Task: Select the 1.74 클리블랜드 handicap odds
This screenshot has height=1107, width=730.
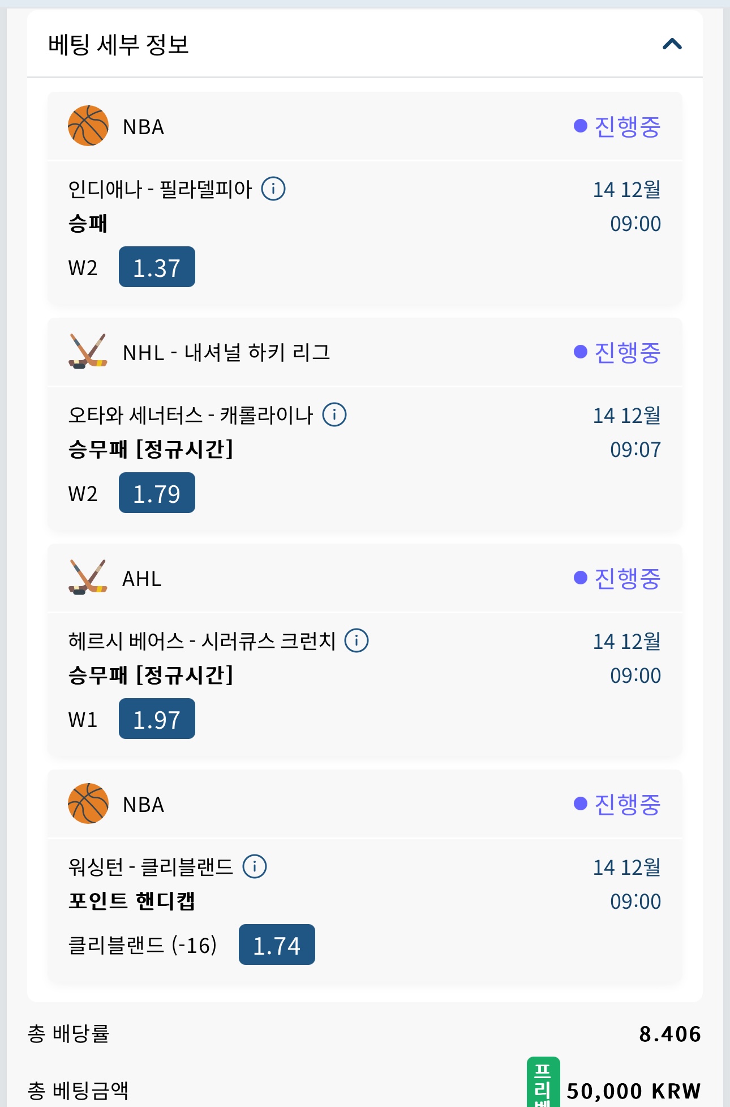Action: (x=277, y=945)
